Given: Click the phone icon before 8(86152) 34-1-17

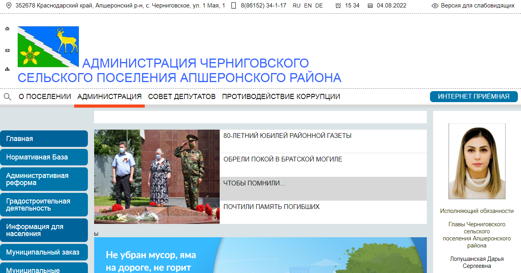Looking at the screenshot, I should click(234, 5).
